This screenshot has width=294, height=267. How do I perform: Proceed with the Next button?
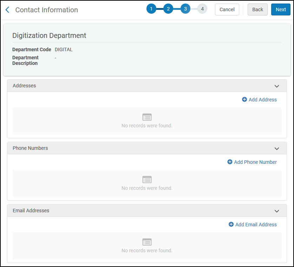281,9
